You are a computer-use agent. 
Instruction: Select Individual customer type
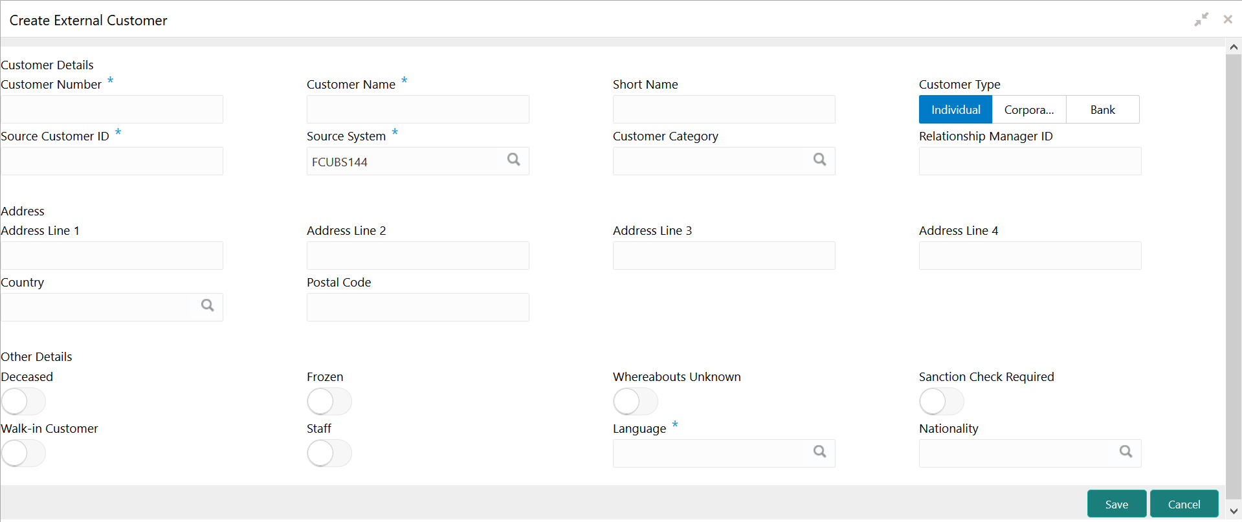point(955,110)
